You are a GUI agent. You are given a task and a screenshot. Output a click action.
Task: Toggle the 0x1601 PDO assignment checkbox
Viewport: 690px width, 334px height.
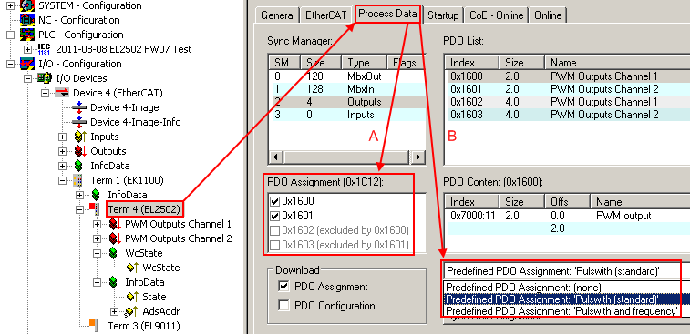[275, 216]
